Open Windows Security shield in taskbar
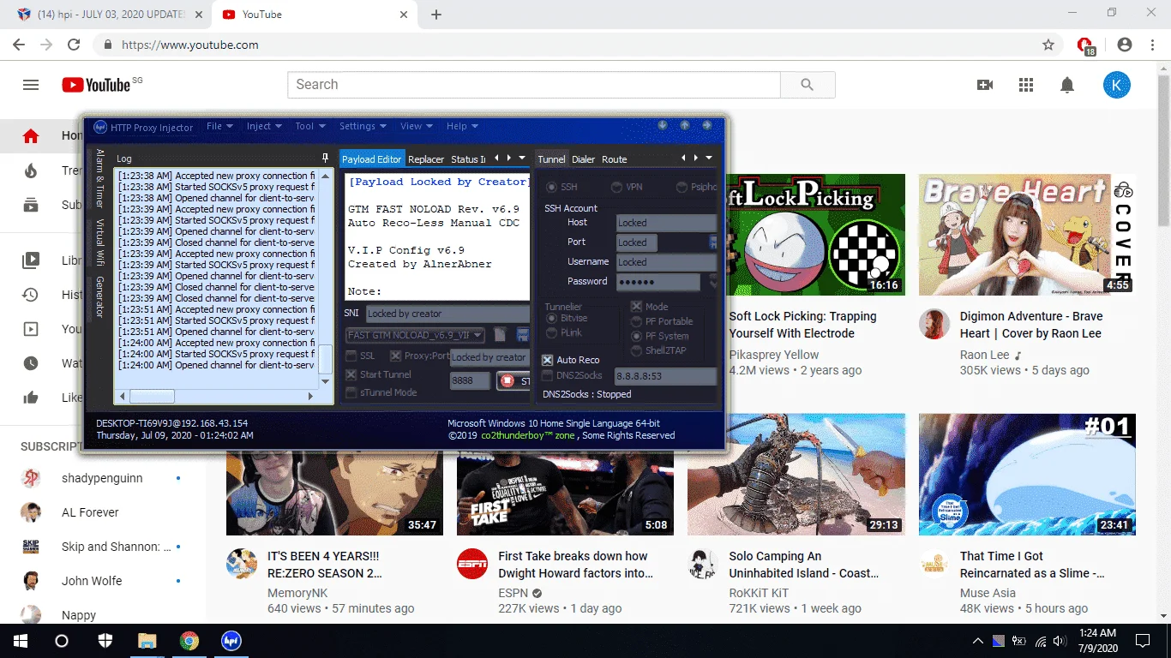Screen dimensions: 1171x658 [x=105, y=641]
